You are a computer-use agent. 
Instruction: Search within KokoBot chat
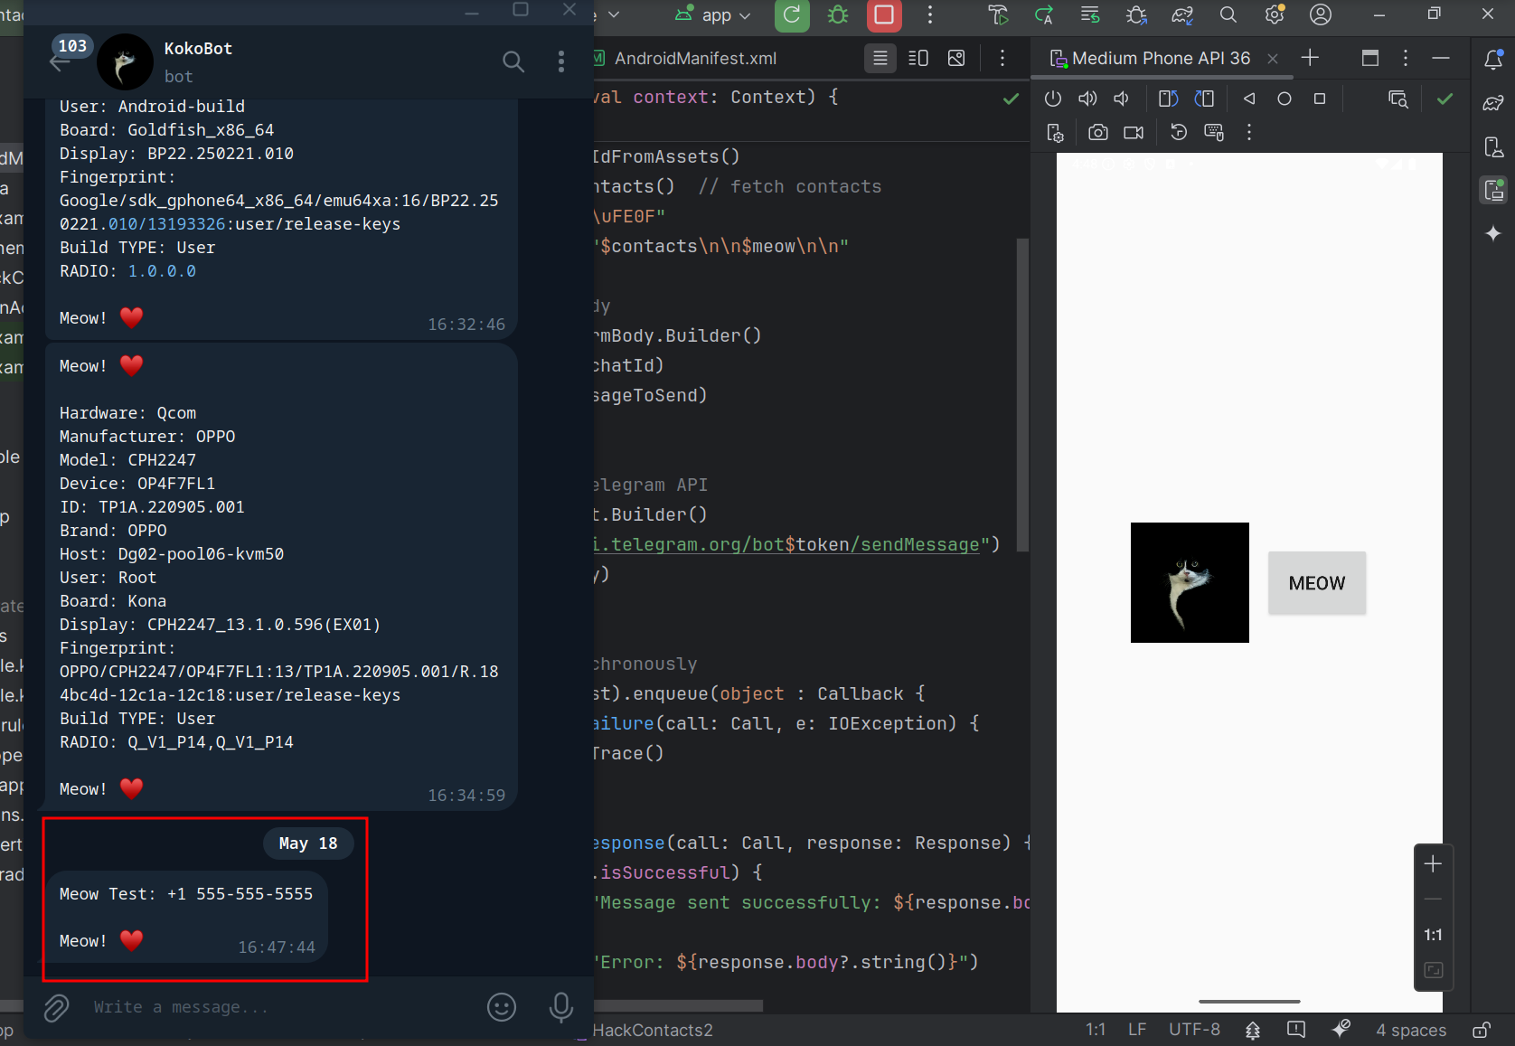(x=513, y=61)
